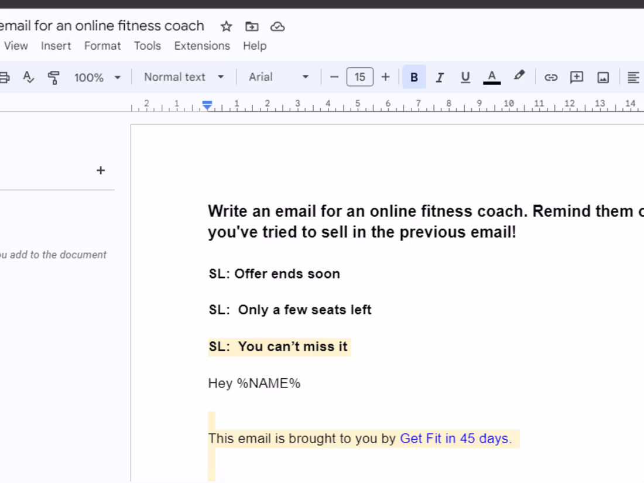Screen dimensions: 644x483
Task: Open spelling and grammar check
Action: click(29, 77)
